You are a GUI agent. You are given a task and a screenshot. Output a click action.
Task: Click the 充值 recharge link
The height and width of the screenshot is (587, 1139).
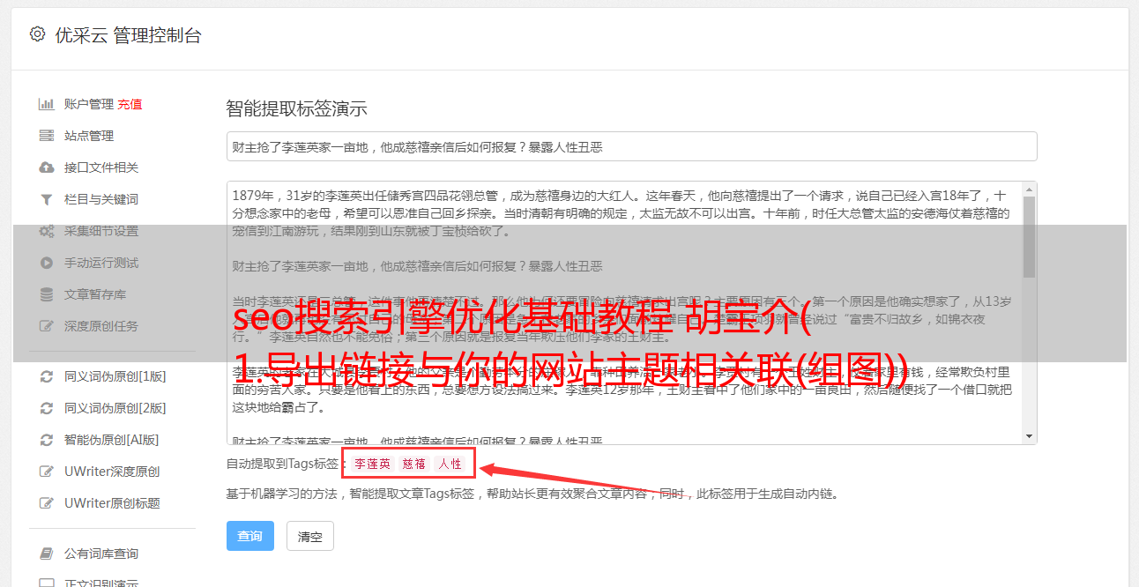(130, 104)
